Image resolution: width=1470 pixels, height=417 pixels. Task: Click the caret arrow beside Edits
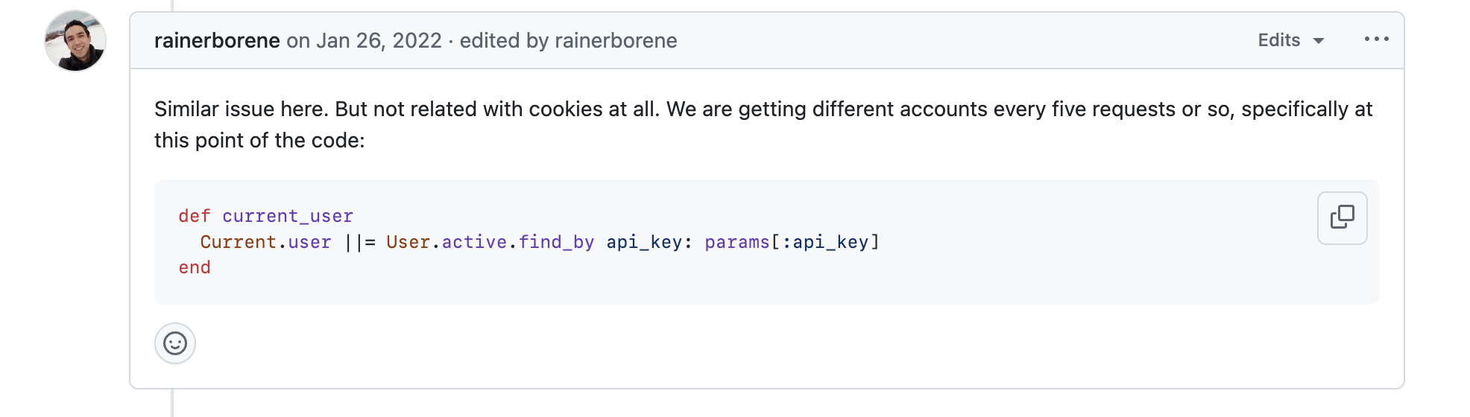[1318, 41]
